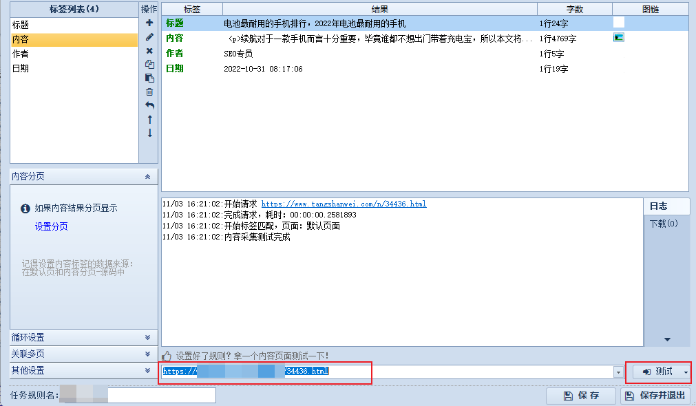The height and width of the screenshot is (406, 696).
Task: Expand the 关联多页 section
Action: click(147, 354)
